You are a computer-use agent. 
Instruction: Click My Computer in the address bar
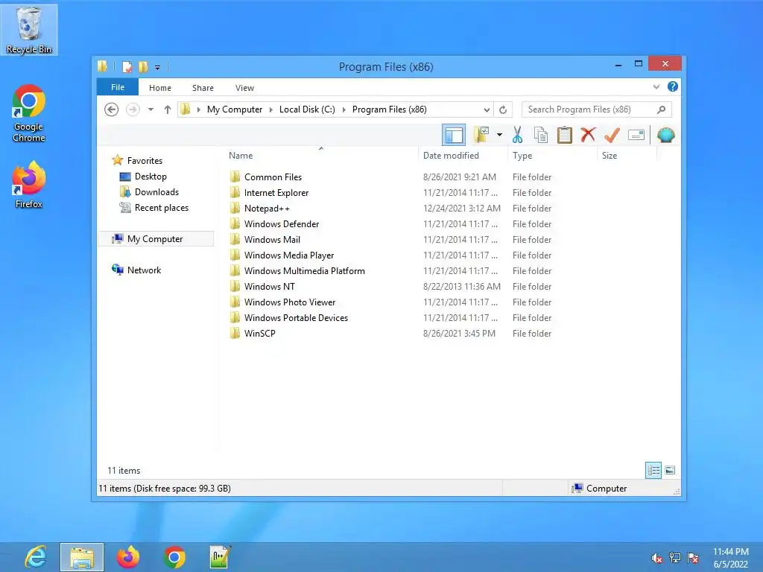click(235, 109)
